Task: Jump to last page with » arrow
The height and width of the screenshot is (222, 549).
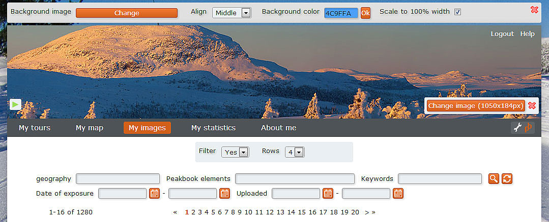Action: tap(373, 212)
